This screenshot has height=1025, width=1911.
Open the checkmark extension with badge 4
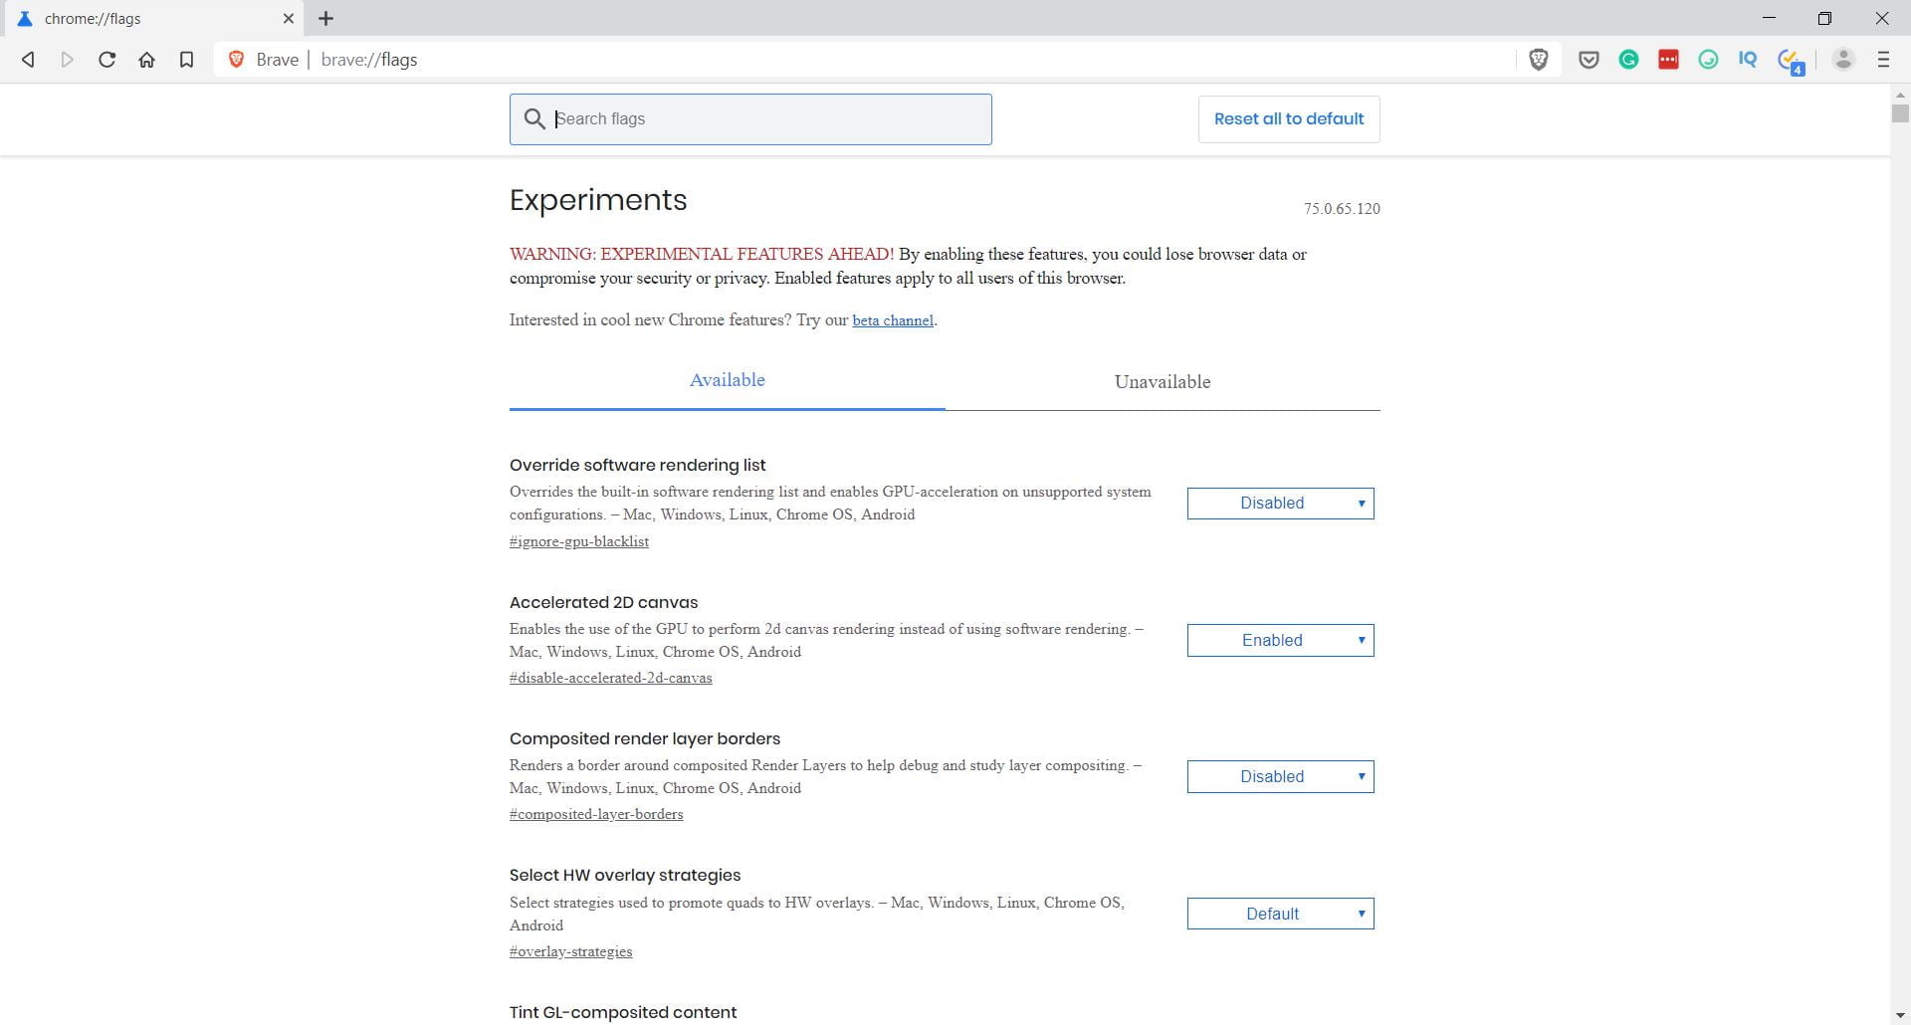click(x=1791, y=62)
